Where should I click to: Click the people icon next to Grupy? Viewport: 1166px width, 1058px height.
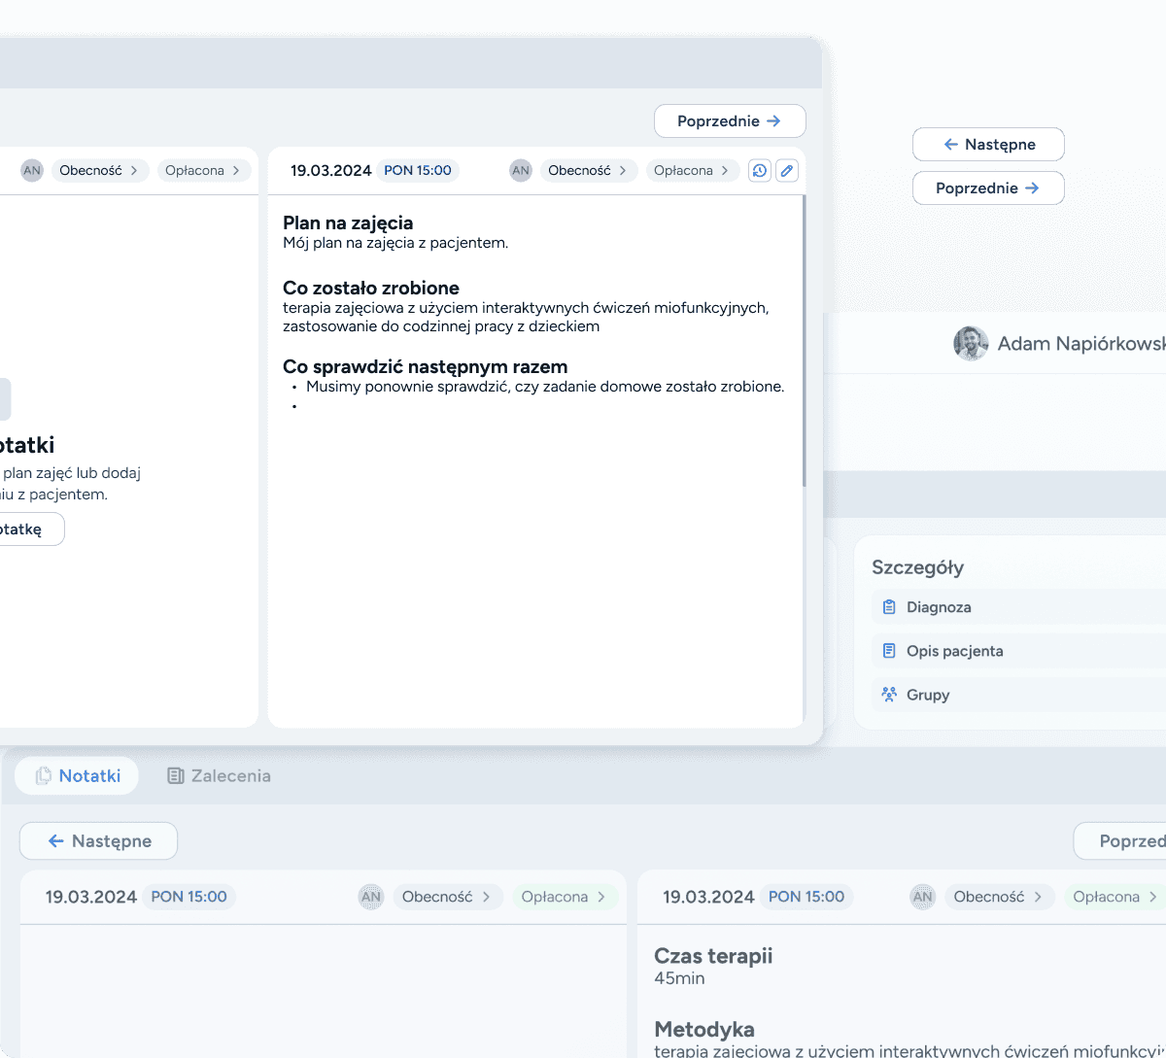(x=889, y=695)
